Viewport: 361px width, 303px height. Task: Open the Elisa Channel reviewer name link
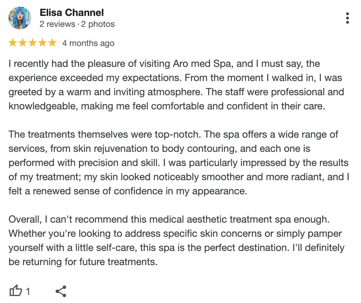click(x=71, y=13)
